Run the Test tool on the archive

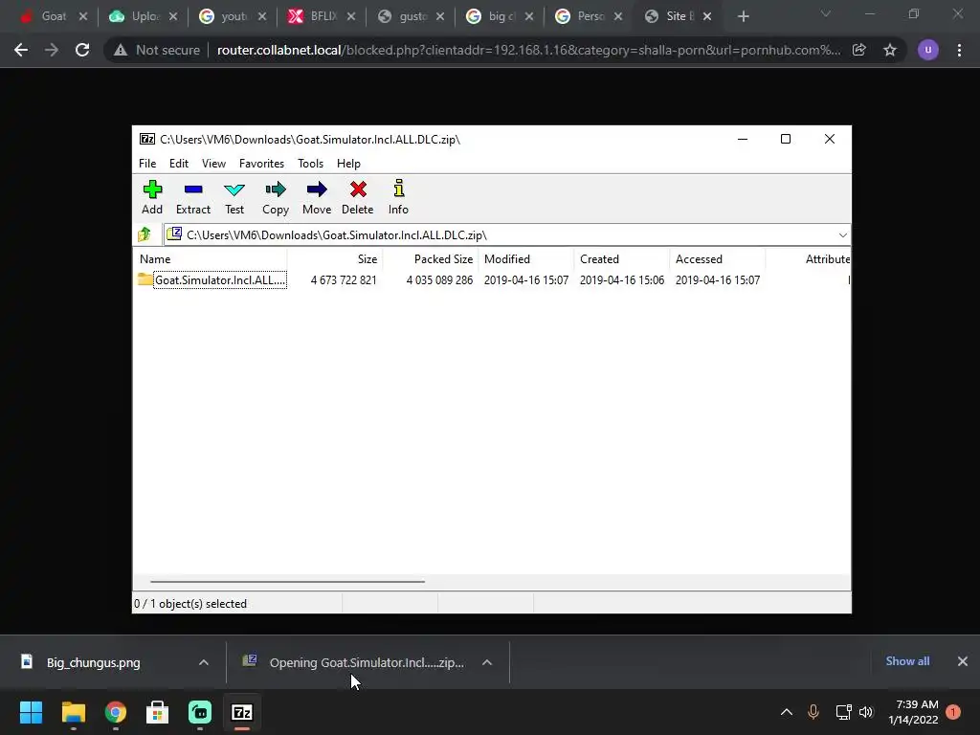coord(234,197)
